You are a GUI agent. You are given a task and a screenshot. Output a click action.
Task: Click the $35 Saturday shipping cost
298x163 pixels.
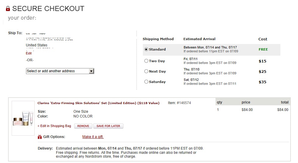tap(262, 82)
